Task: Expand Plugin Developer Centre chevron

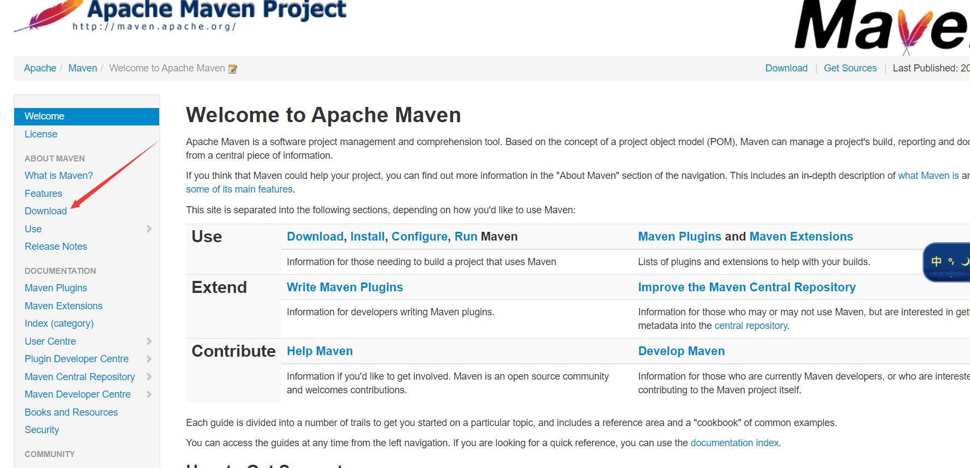Action: (x=149, y=359)
